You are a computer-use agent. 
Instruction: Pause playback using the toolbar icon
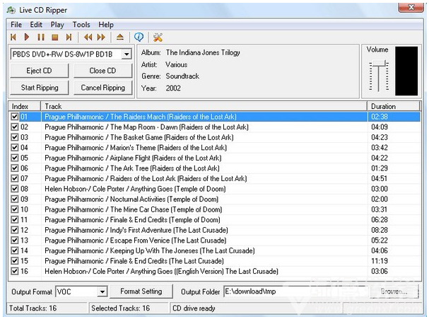tap(40, 37)
